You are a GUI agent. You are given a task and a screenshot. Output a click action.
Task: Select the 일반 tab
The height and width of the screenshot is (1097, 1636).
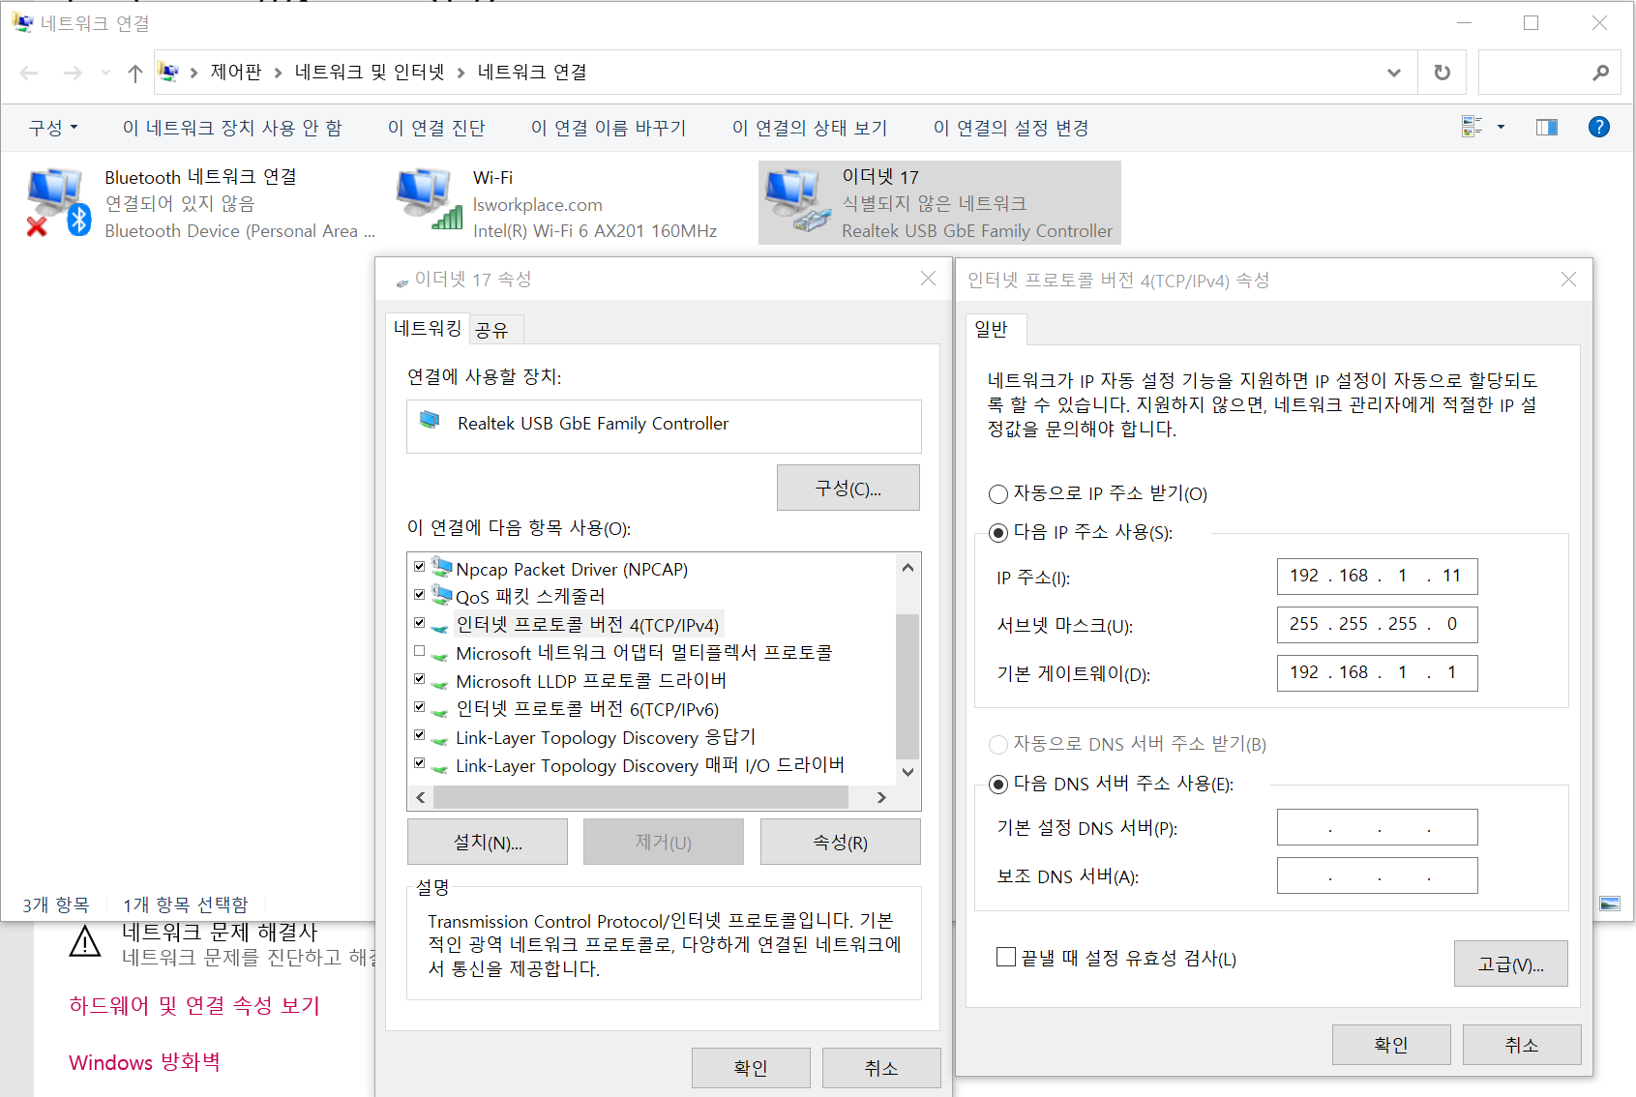995,329
